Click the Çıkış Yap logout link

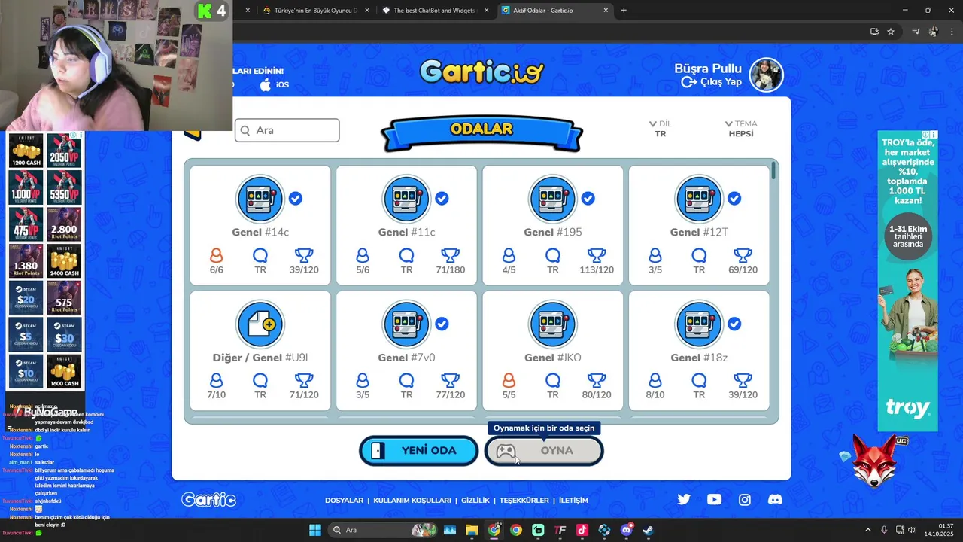(712, 82)
